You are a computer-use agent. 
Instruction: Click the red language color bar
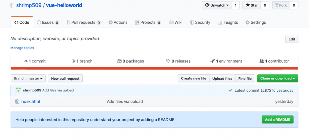[154, 68]
